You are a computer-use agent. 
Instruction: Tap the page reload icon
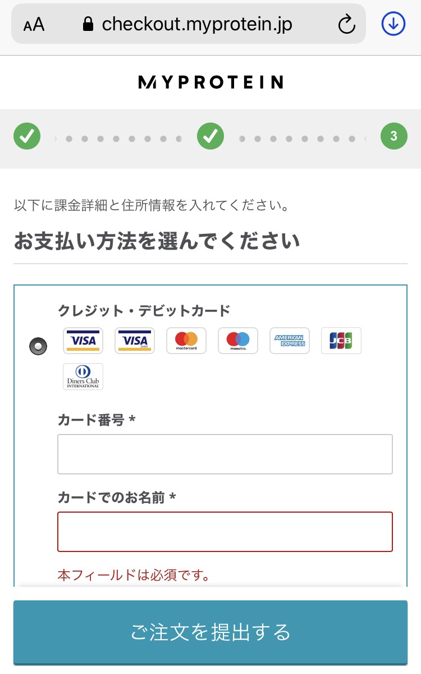347,24
